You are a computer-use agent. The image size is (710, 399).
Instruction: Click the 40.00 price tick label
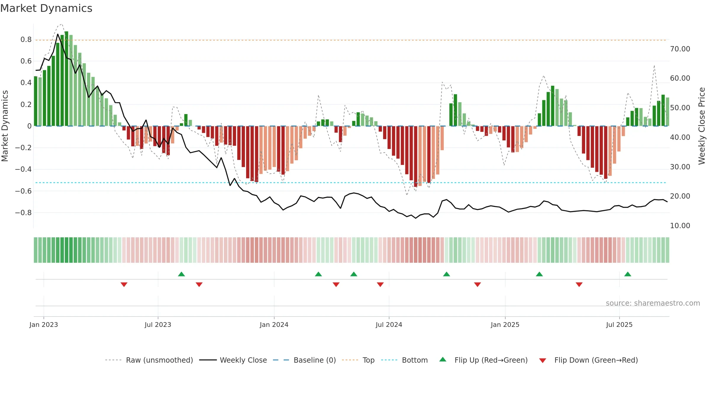[680, 137]
